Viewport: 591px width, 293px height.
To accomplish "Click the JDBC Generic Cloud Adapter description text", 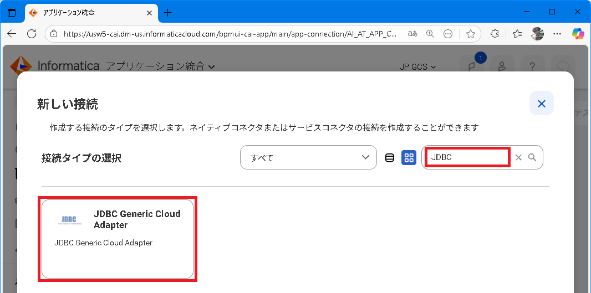I will pyautogui.click(x=103, y=243).
